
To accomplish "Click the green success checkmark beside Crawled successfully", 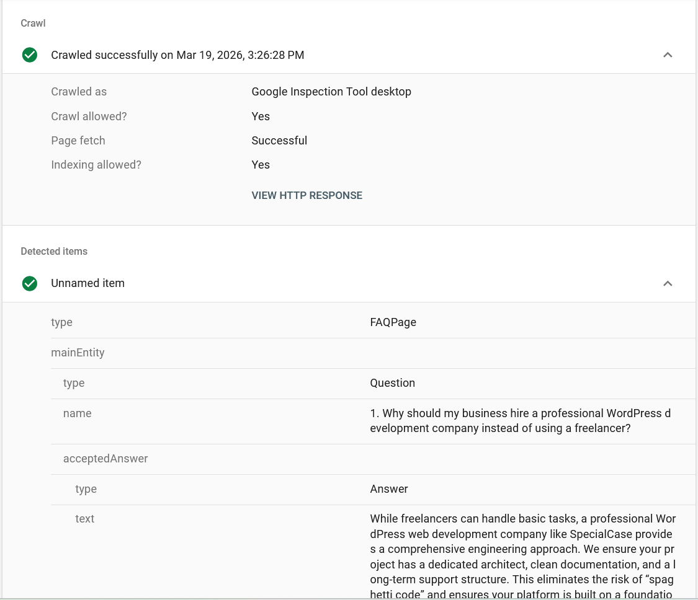I will [29, 55].
